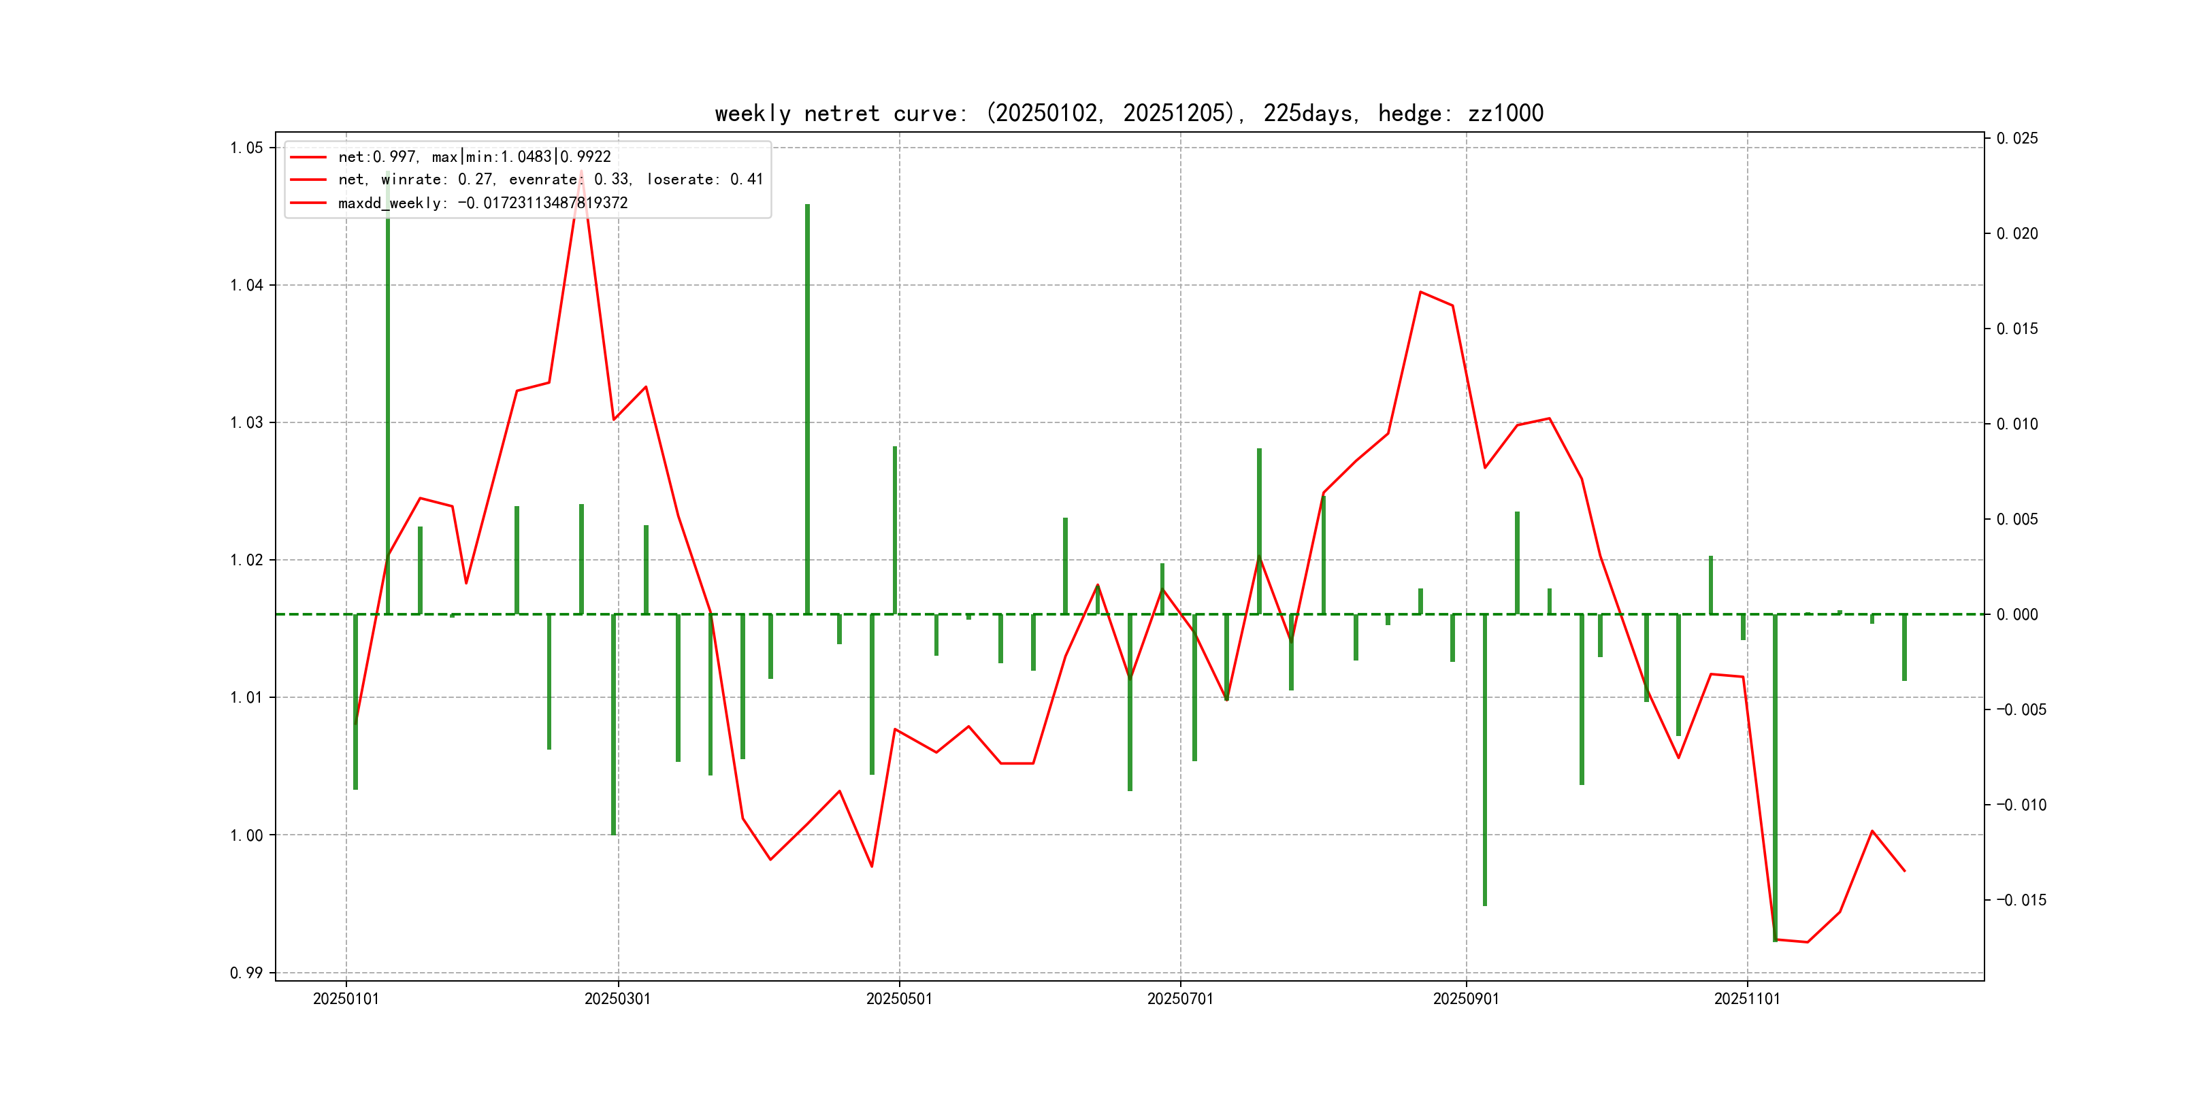
Task: Click the chart title text
Action: pyautogui.click(x=1128, y=114)
